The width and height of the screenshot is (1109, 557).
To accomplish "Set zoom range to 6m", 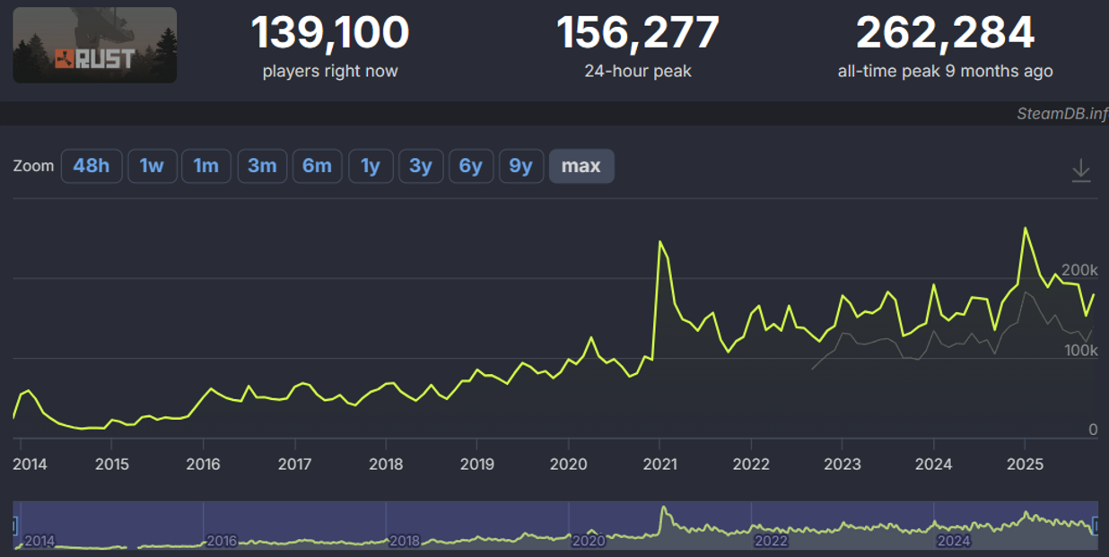I will [x=317, y=166].
